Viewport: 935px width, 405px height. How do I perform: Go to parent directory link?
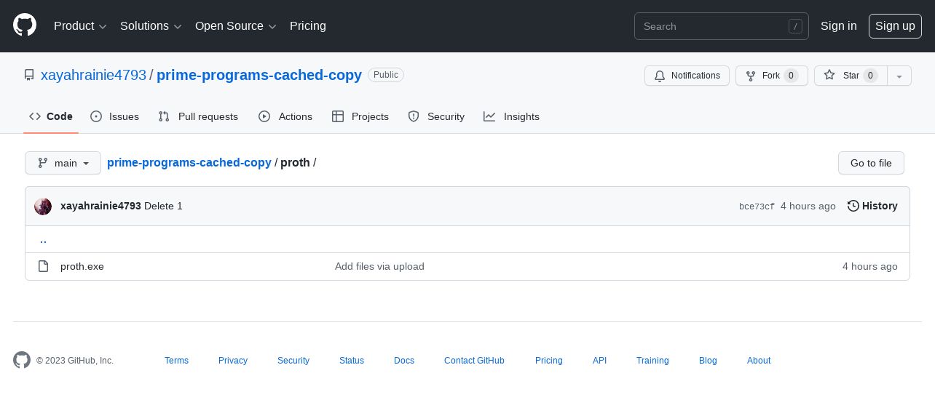click(43, 239)
